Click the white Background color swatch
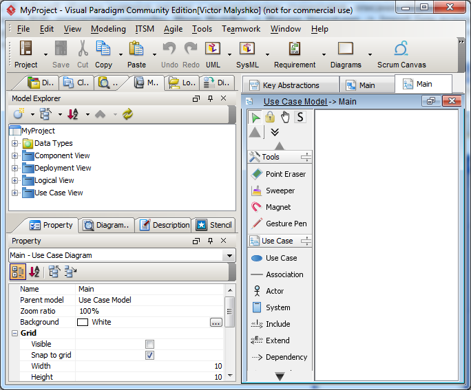 [83, 322]
